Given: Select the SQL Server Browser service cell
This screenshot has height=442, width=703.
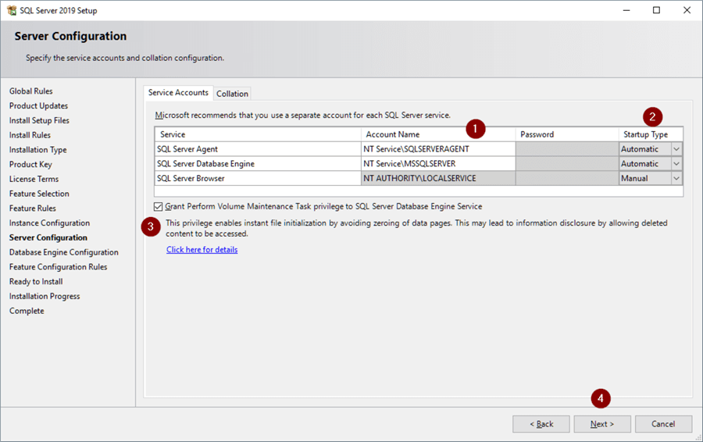Looking at the screenshot, I should [258, 178].
